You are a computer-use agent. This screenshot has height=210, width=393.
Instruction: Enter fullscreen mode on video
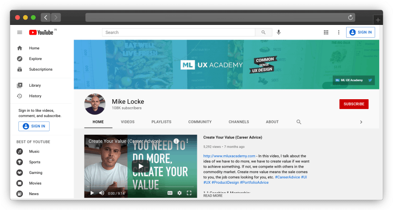pyautogui.click(x=189, y=193)
